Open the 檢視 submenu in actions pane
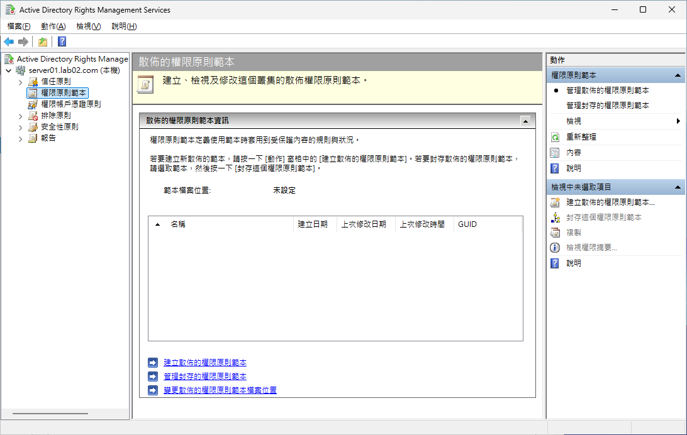Viewport: 687px width, 435px height. (x=616, y=121)
